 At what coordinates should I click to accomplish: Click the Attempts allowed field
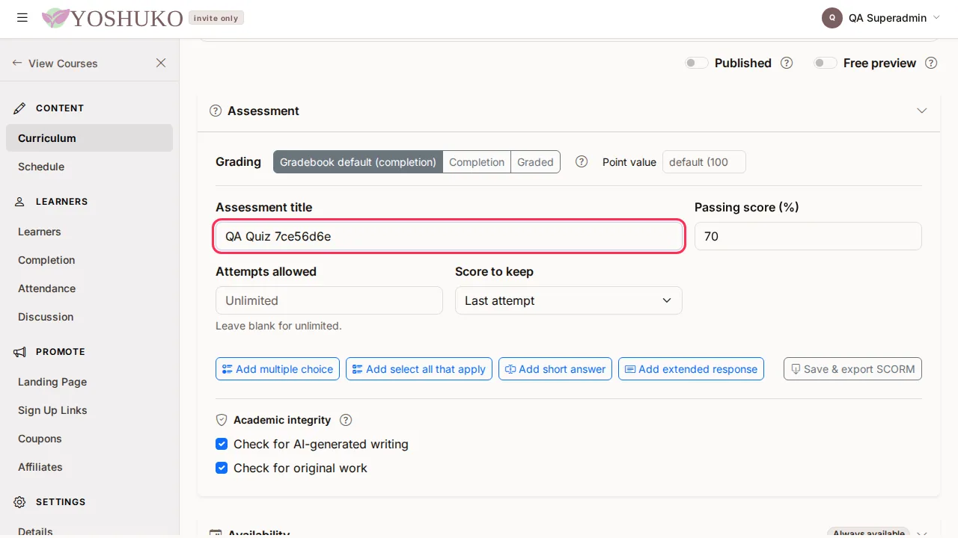pos(329,300)
